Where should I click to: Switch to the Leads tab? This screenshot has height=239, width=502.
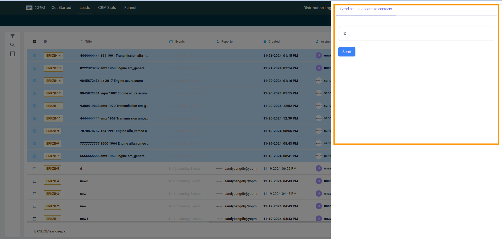(85, 8)
